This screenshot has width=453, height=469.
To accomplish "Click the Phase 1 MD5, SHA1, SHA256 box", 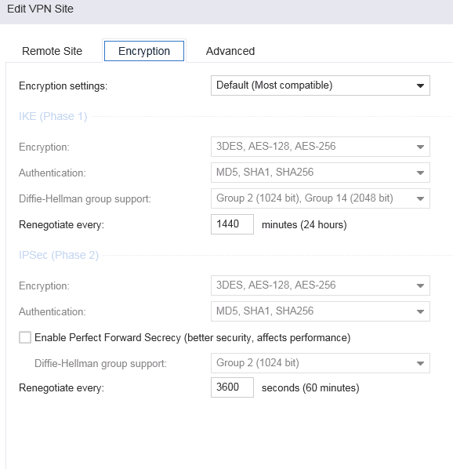I will [321, 173].
